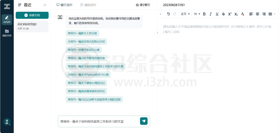Create a new document with 新建文档
The width and height of the screenshot is (279, 133).
(32, 15)
